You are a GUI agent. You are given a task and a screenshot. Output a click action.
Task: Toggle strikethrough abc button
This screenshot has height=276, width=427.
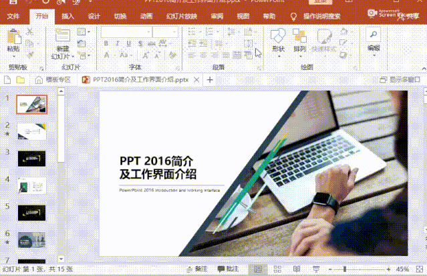click(x=151, y=43)
